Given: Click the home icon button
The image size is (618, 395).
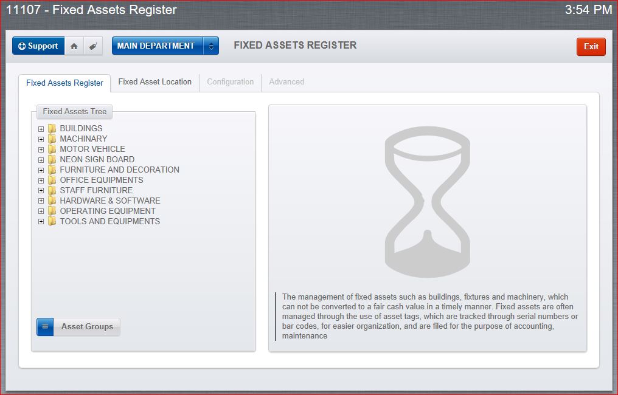Looking at the screenshot, I should (x=74, y=46).
